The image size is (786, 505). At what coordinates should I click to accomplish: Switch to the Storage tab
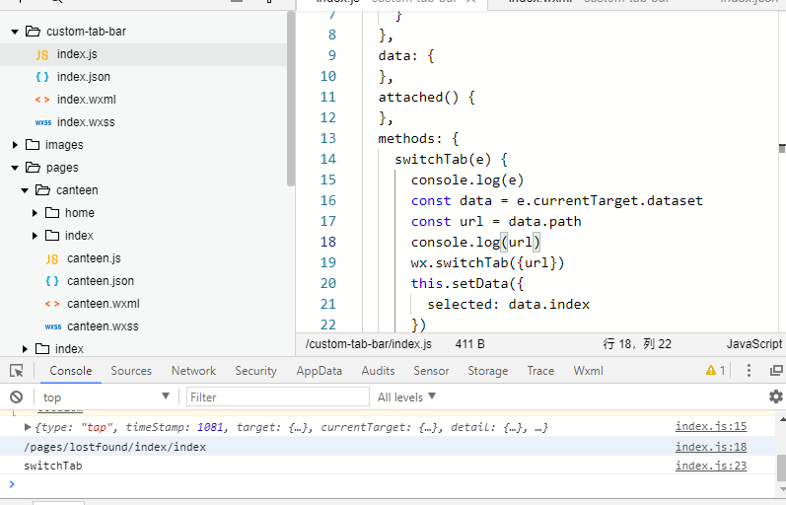(488, 371)
